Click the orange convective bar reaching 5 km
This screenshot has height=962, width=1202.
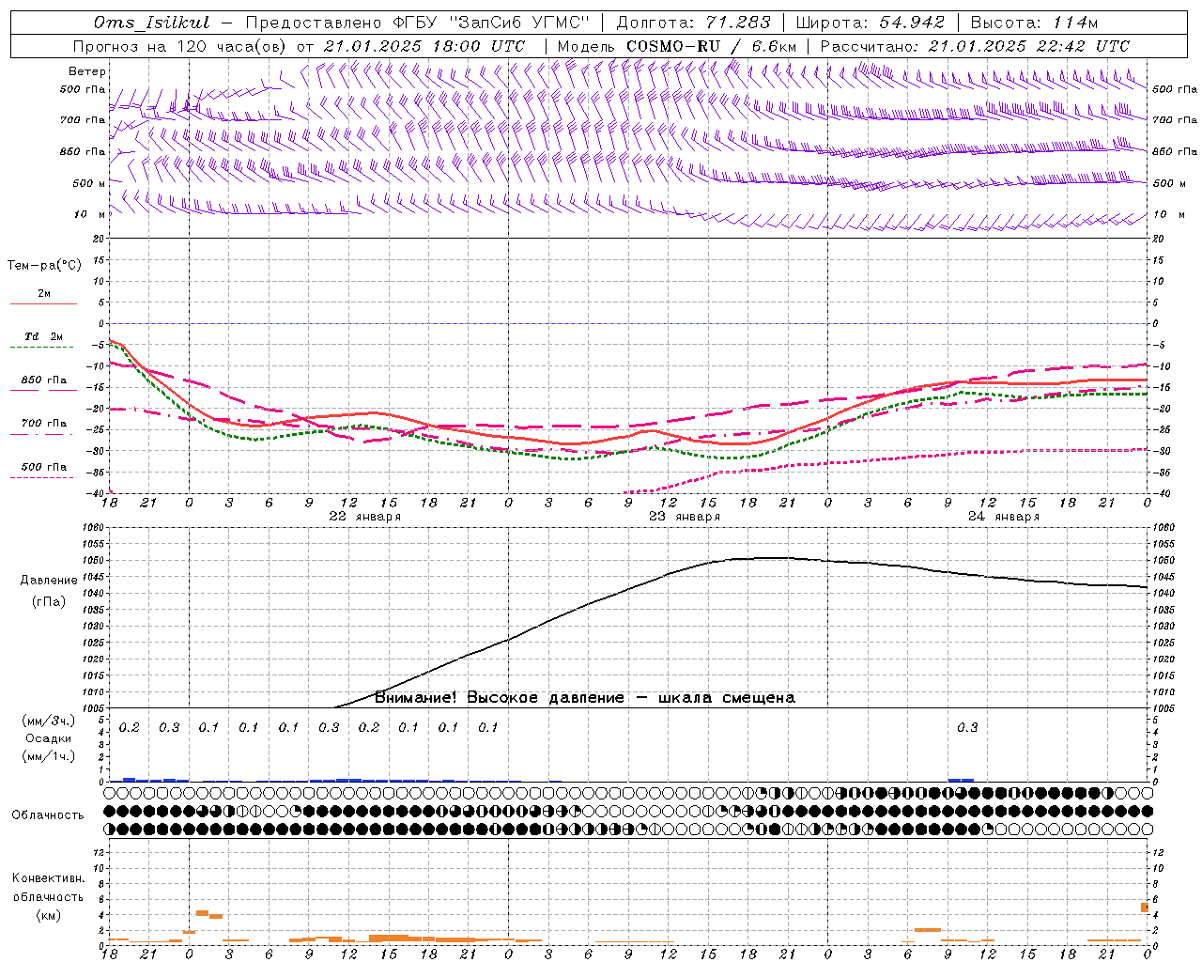click(x=1145, y=908)
